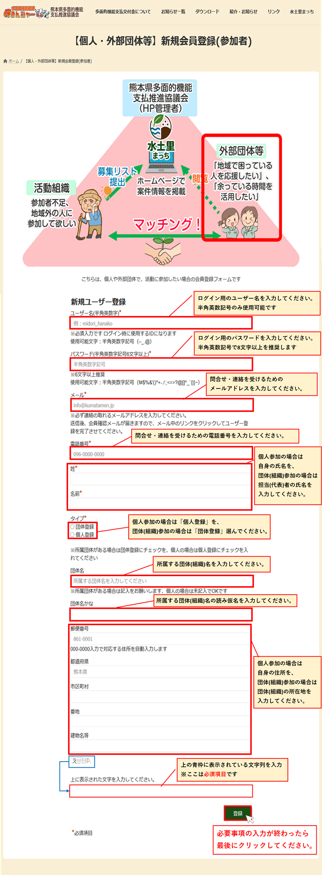Follow the ホーム breadcrumb link

coord(14,61)
